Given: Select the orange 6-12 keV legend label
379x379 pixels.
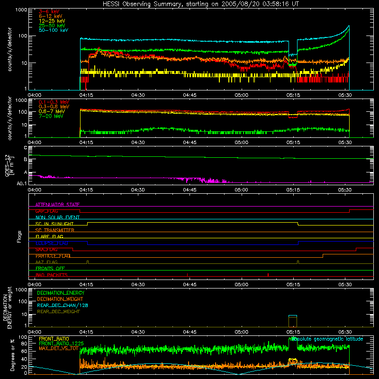Looking at the screenshot, I should (x=51, y=16).
